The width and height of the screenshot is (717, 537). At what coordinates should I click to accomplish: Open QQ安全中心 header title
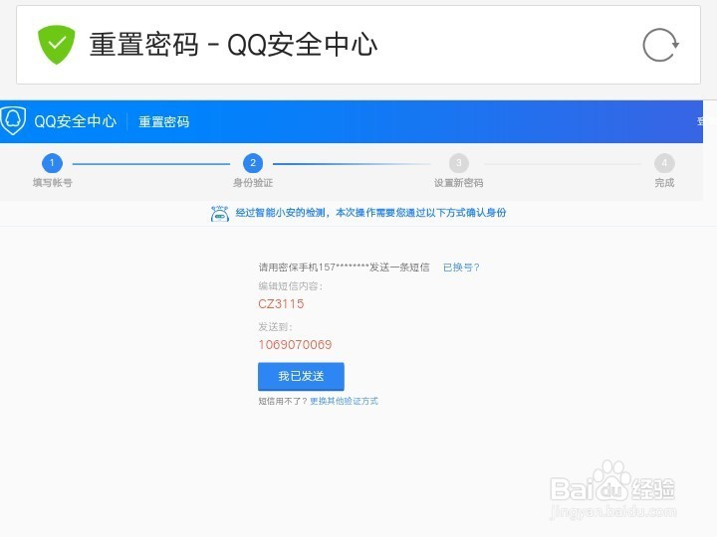tap(76, 121)
